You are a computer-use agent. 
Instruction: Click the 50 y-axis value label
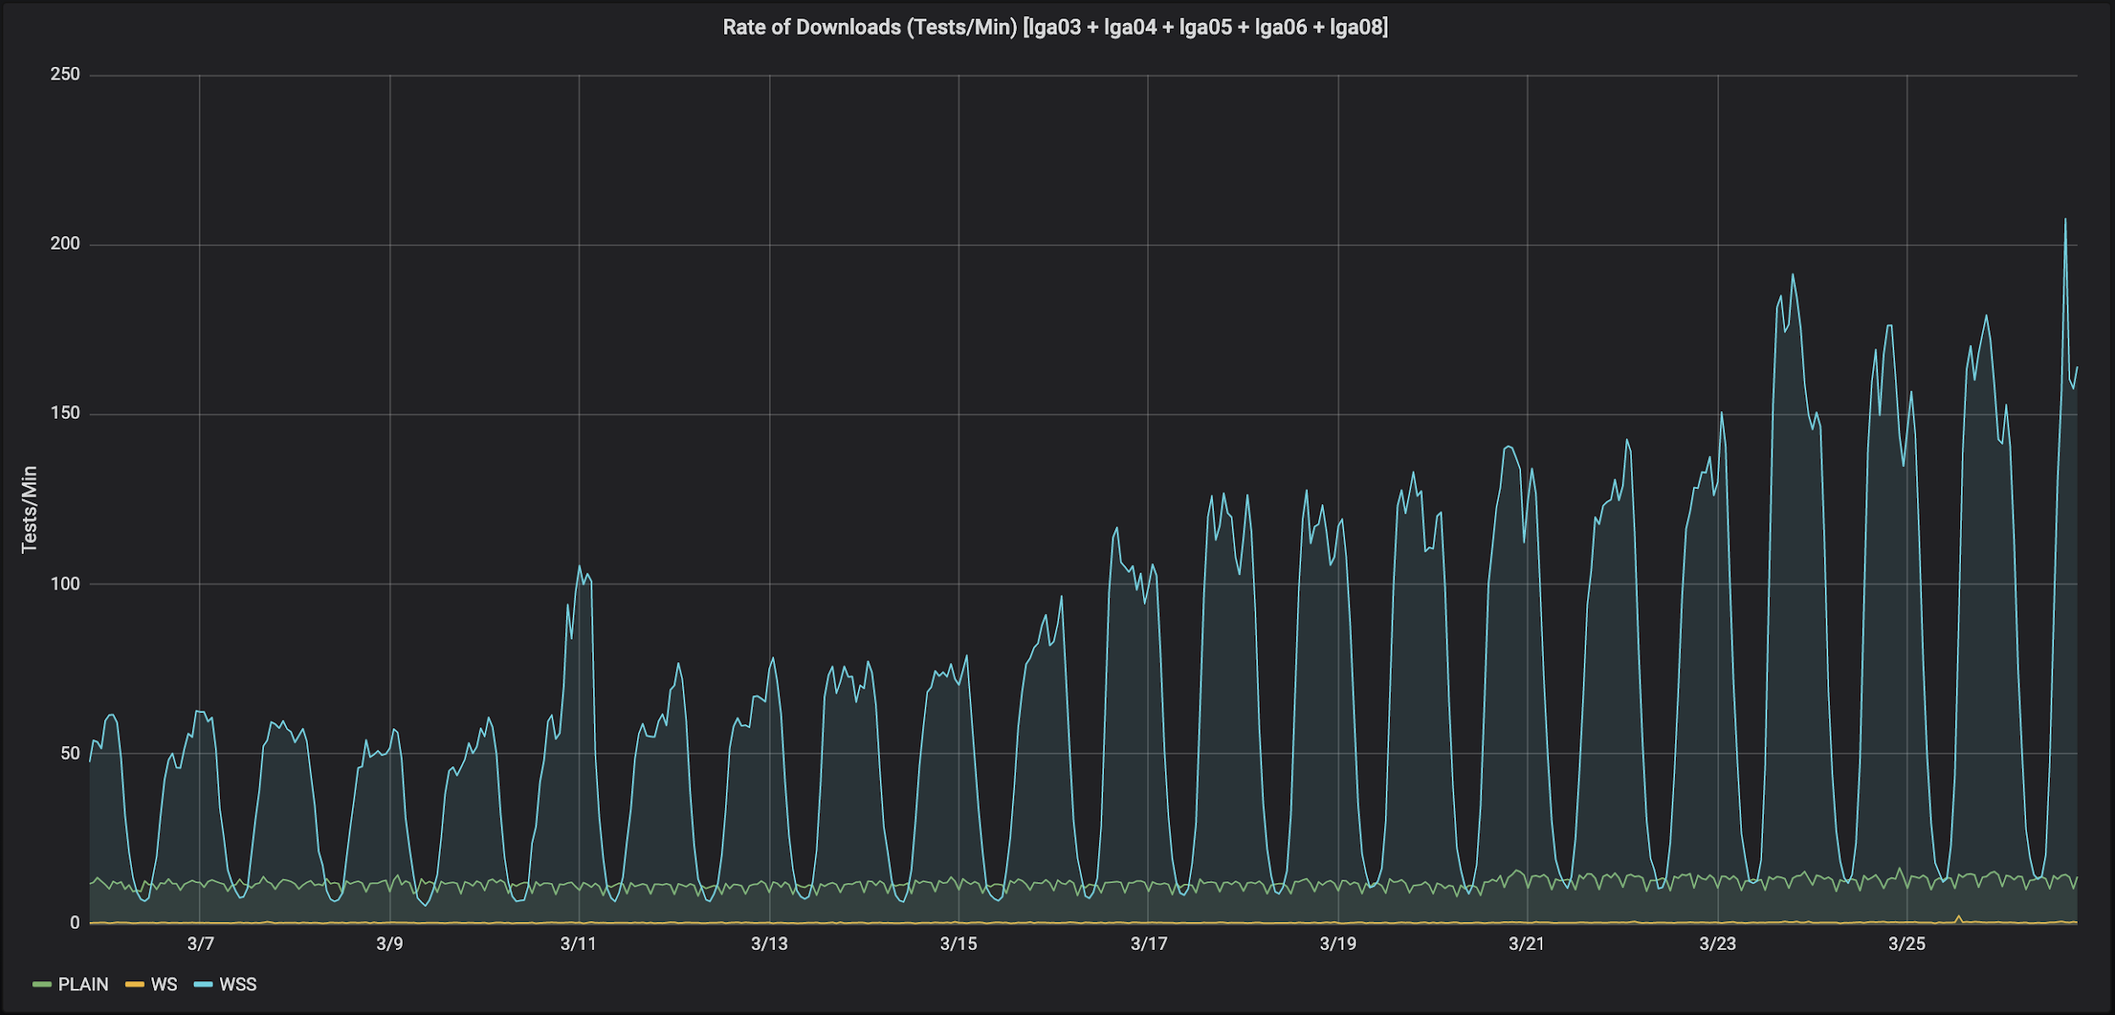70,753
